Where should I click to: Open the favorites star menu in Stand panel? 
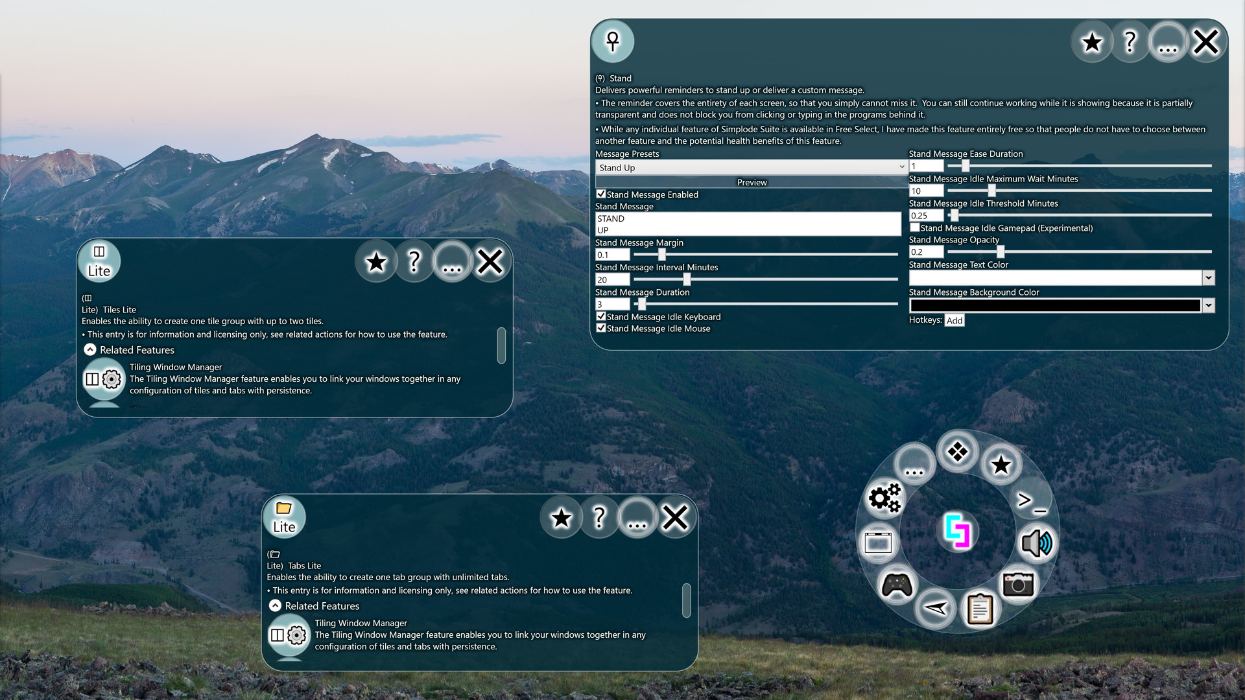pos(1093,41)
